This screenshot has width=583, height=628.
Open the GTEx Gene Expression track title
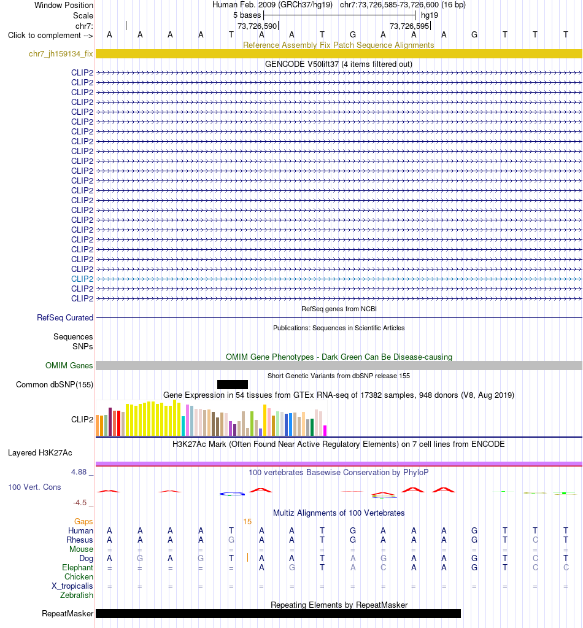[x=339, y=395]
